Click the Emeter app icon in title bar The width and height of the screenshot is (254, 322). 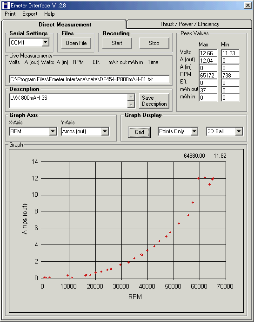[6, 6]
